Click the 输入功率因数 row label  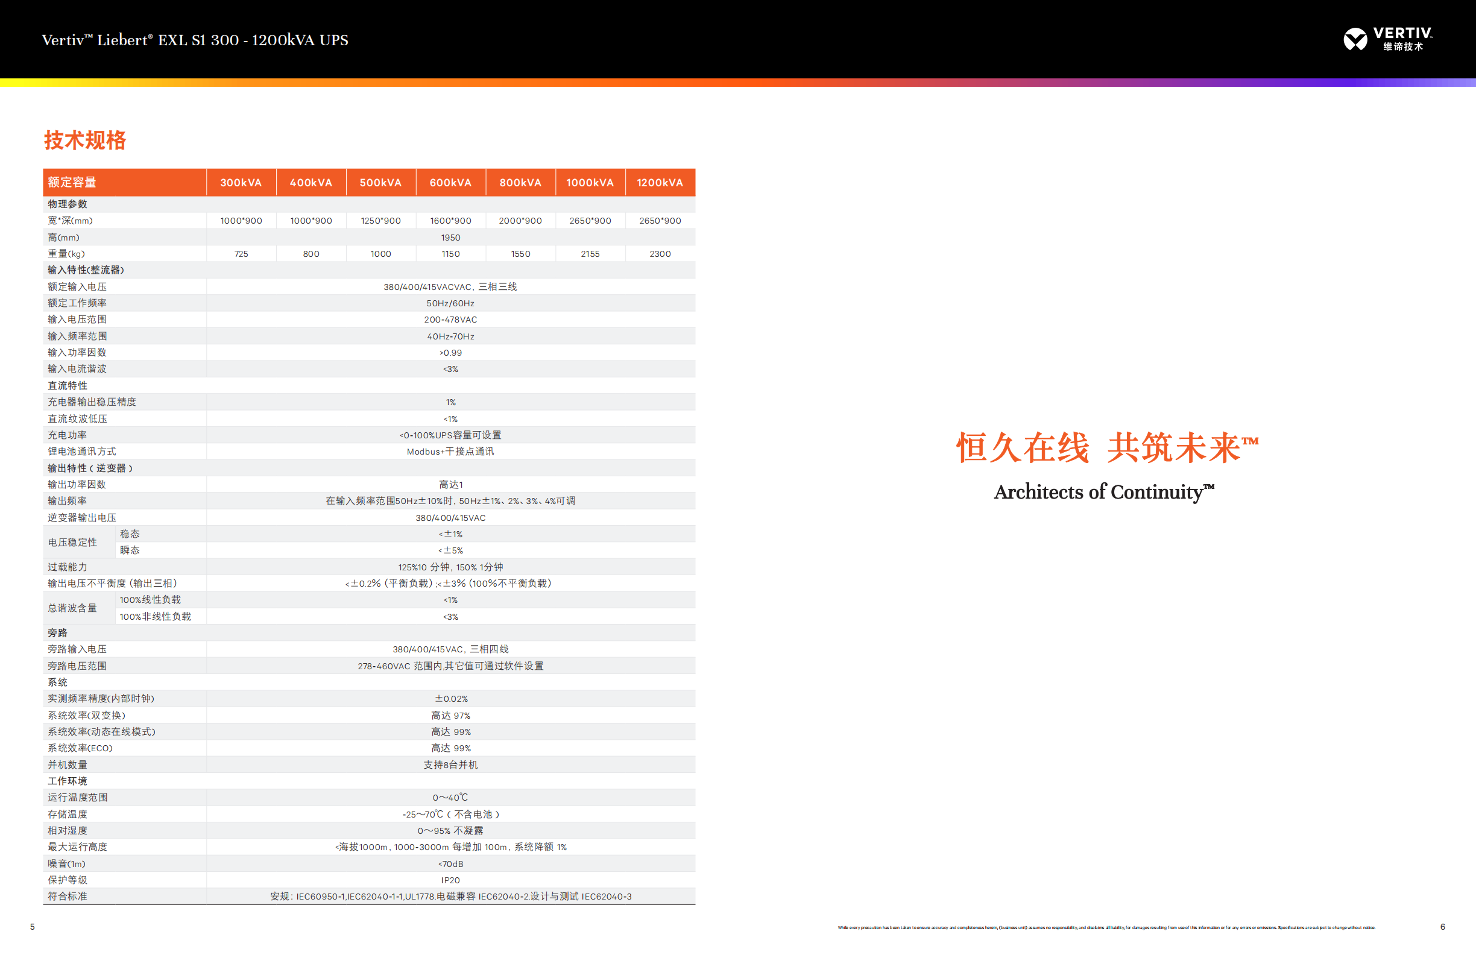pyautogui.click(x=77, y=352)
